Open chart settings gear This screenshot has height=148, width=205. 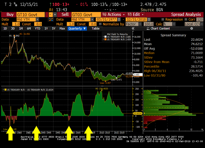click(x=192, y=28)
